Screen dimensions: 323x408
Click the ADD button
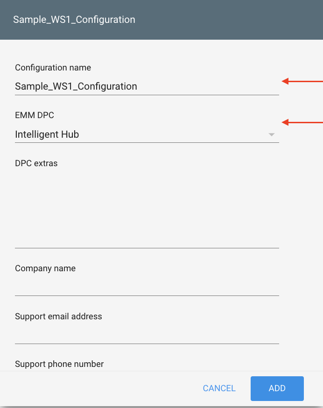277,388
